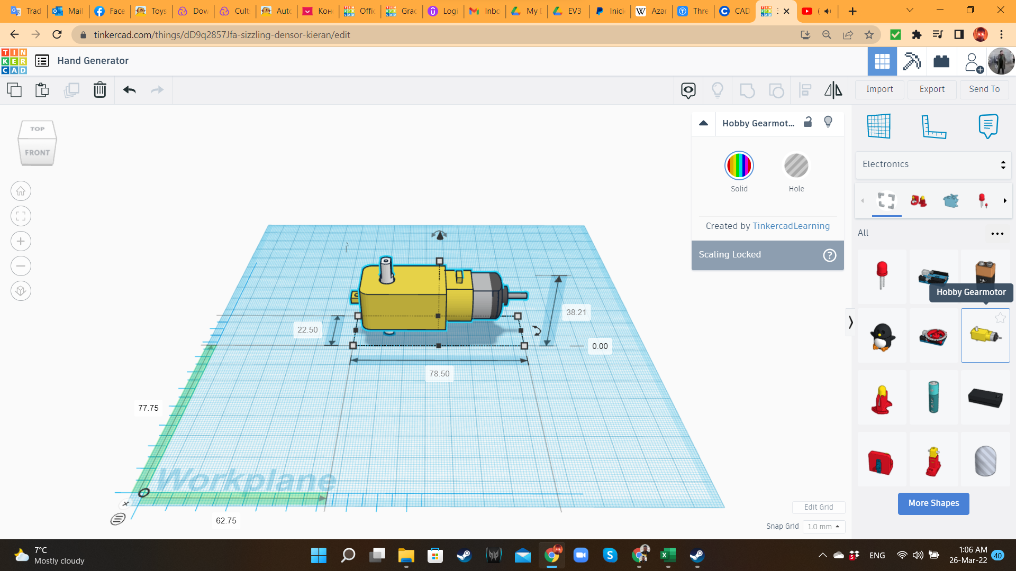Select the Copy tool in the toolbar
The width and height of the screenshot is (1016, 571).
point(14,90)
